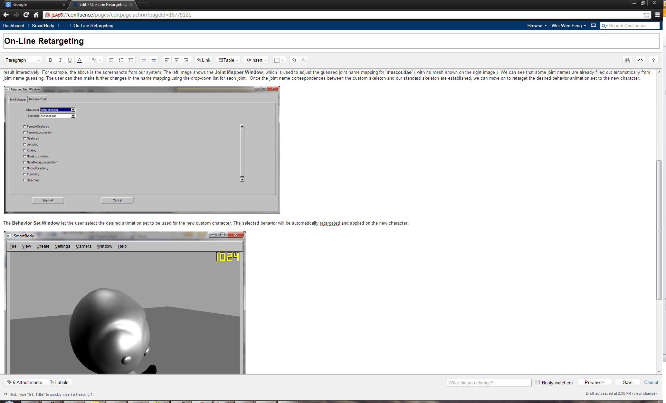Open the page layout dropdown
Screen dimensions: 666x403
[279, 60]
